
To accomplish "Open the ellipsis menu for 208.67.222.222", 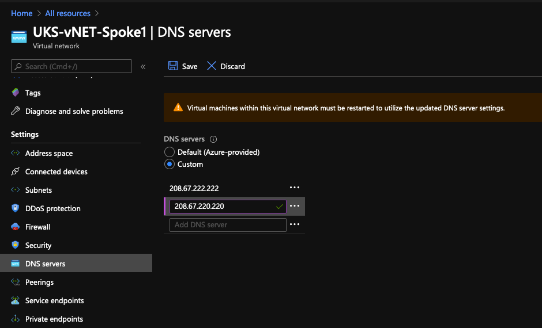I will (295, 188).
